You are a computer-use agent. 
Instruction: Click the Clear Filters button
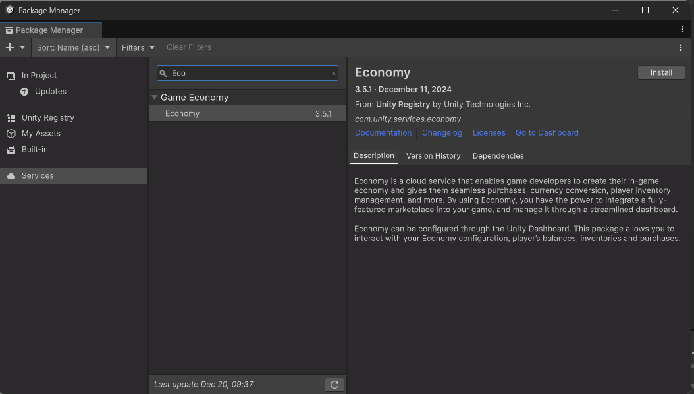click(189, 47)
